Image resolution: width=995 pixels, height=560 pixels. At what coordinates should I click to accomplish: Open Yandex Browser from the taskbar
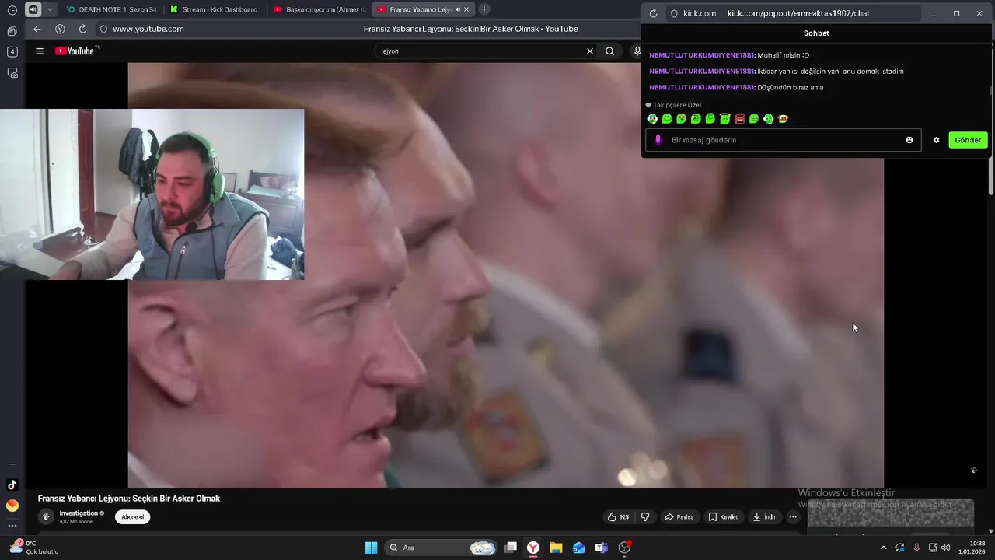[x=533, y=548]
